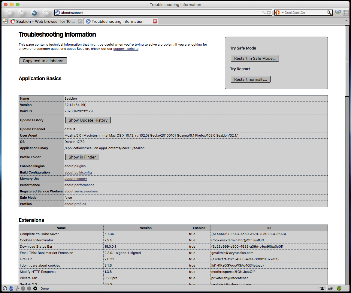Click the version text 32.1.1 (64-bit)

coord(75,105)
